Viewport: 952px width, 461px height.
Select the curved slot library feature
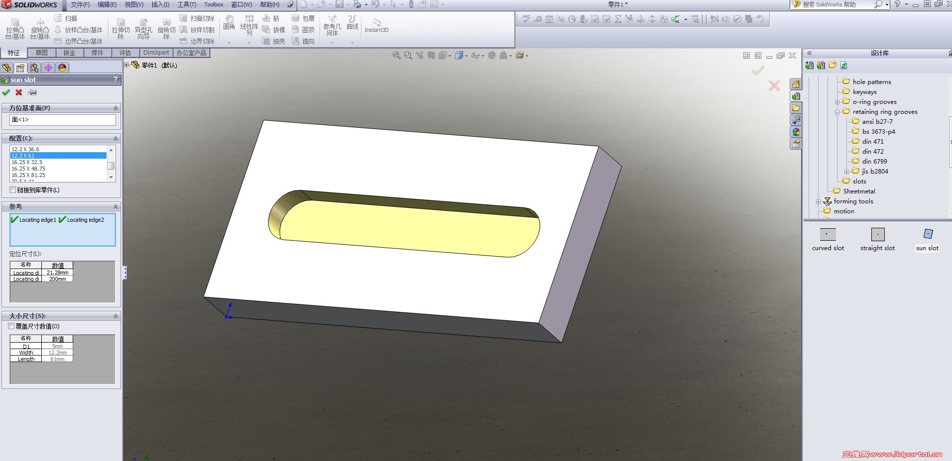828,240
